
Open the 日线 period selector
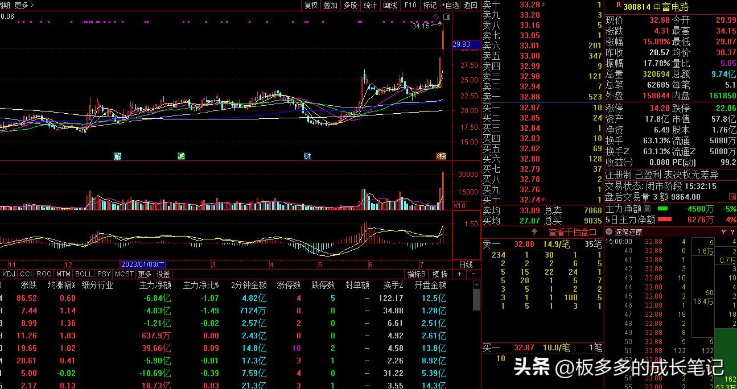[466, 264]
